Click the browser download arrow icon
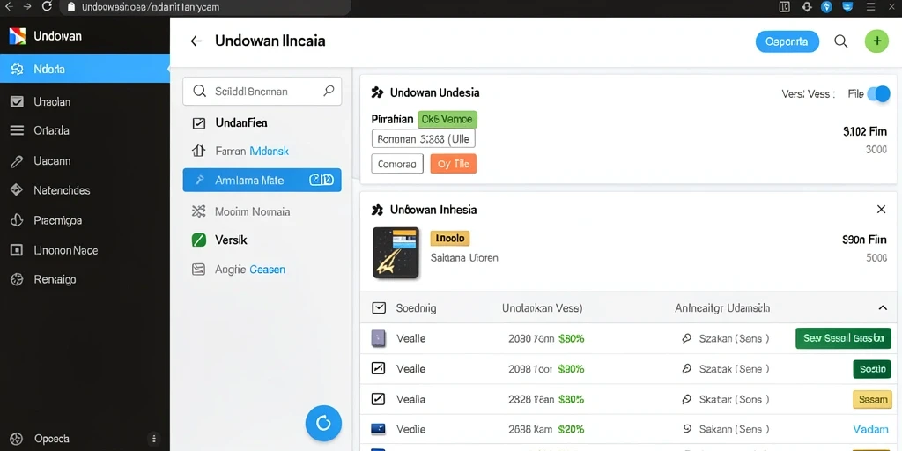 [x=807, y=7]
